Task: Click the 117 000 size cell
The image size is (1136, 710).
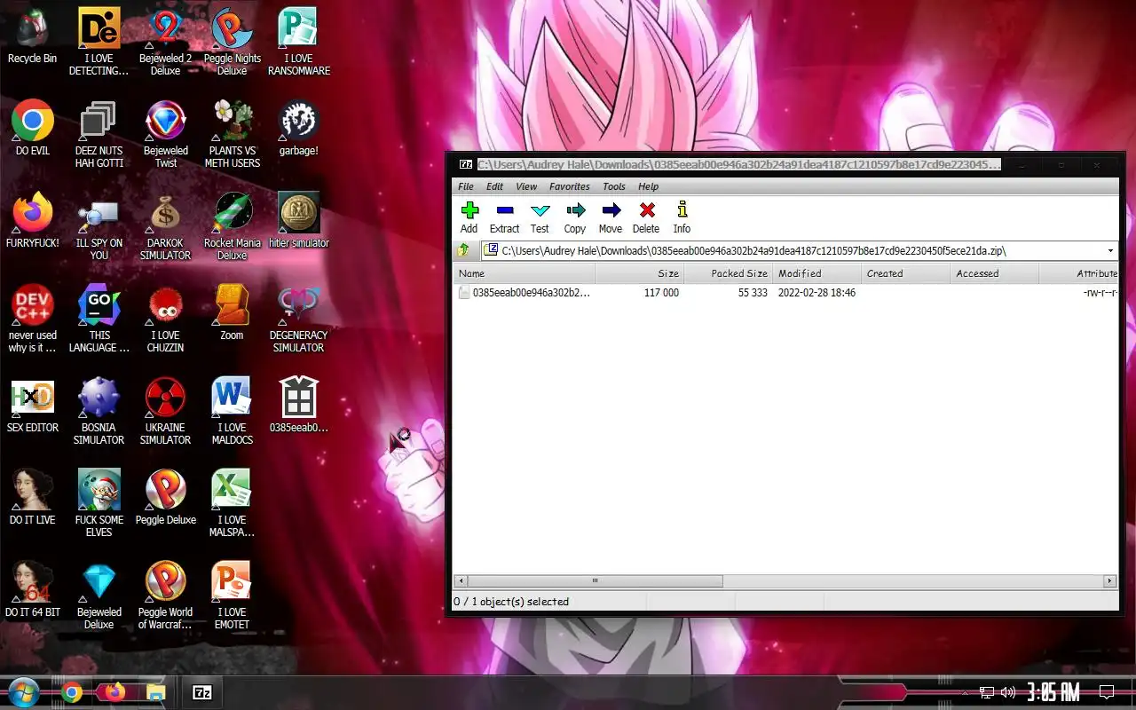Action: (661, 293)
